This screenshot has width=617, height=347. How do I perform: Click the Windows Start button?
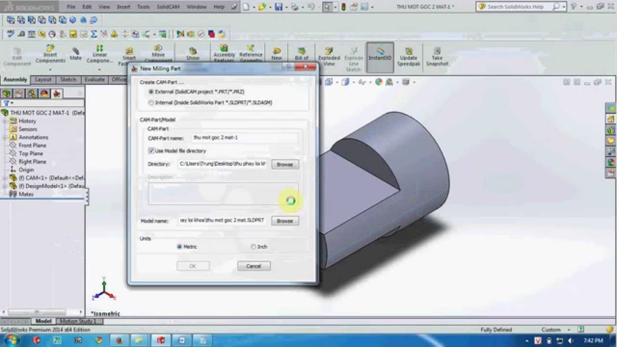click(11, 340)
